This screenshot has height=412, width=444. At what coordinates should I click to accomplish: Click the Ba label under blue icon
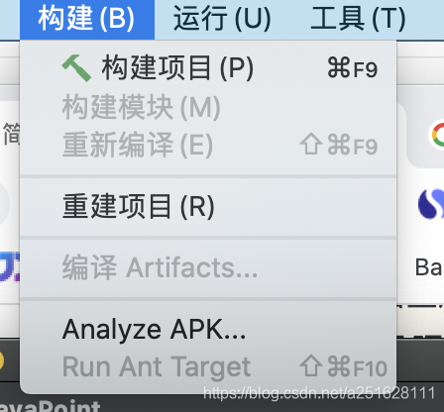[x=429, y=267]
